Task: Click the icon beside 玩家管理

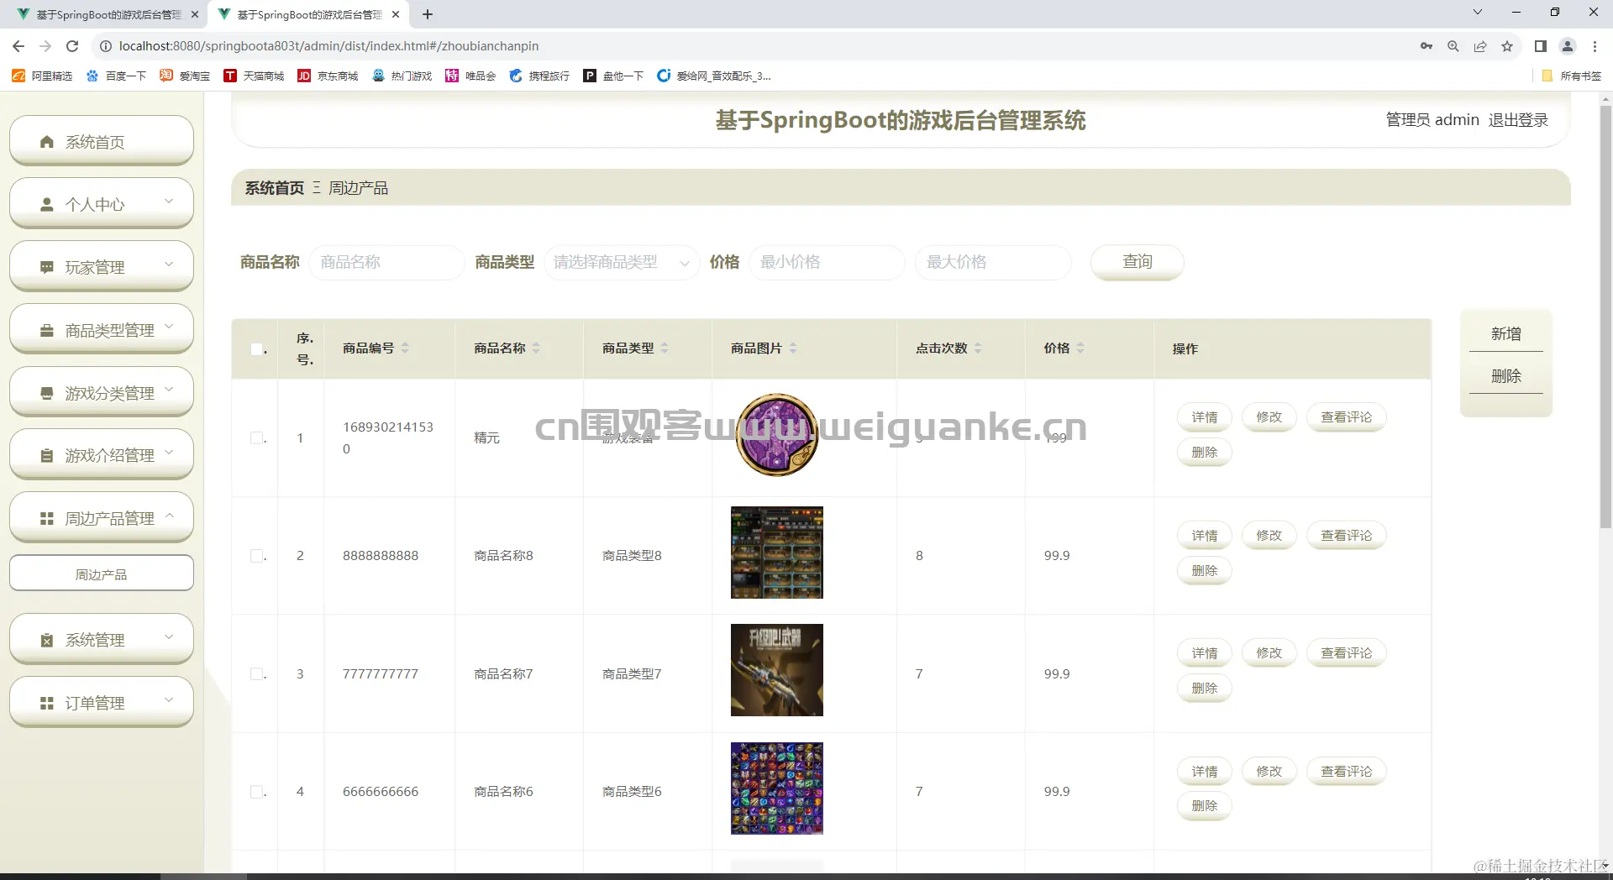Action: pos(47,267)
